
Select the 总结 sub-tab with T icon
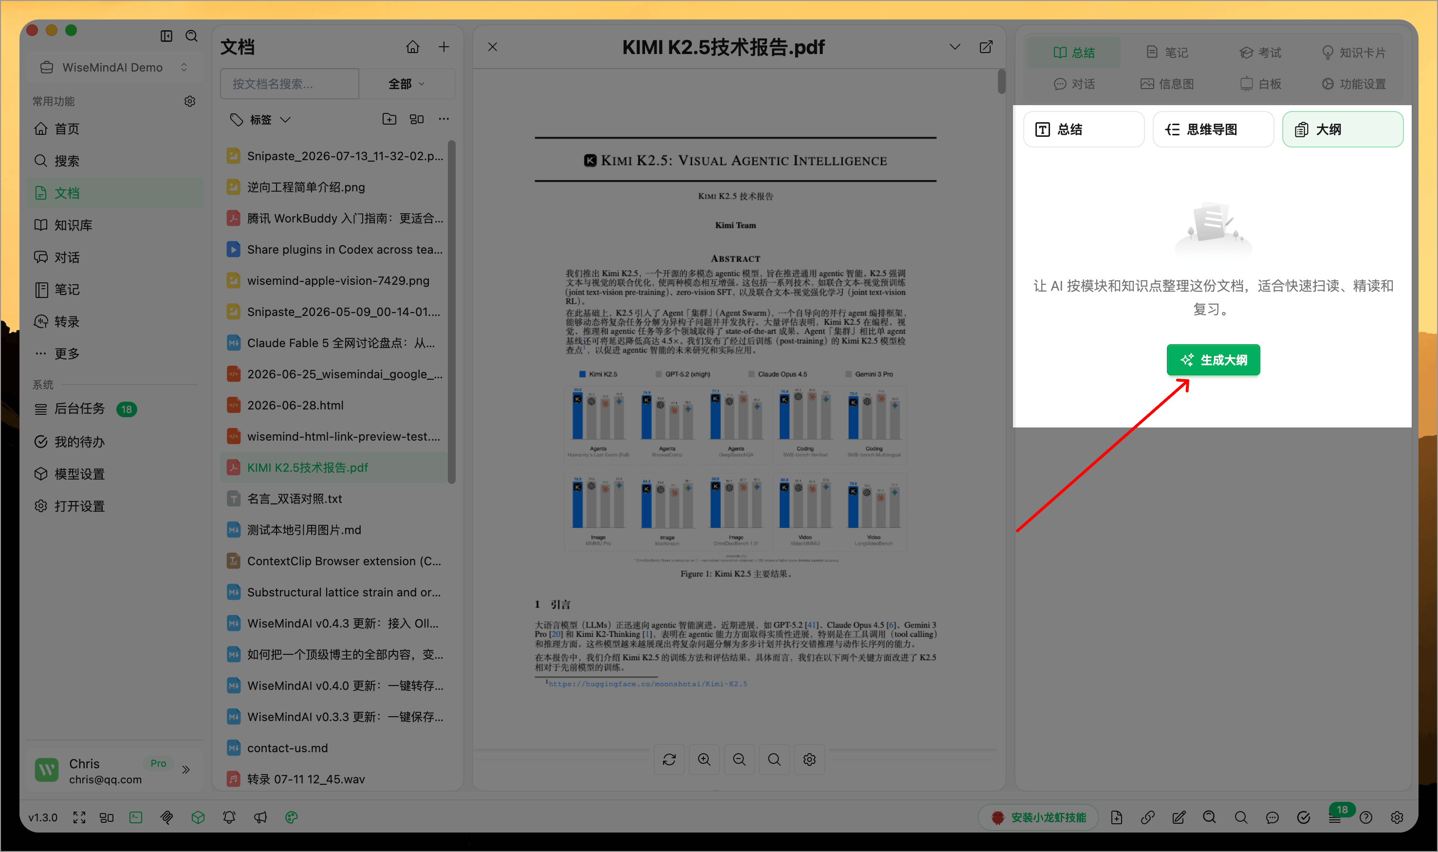click(x=1084, y=129)
